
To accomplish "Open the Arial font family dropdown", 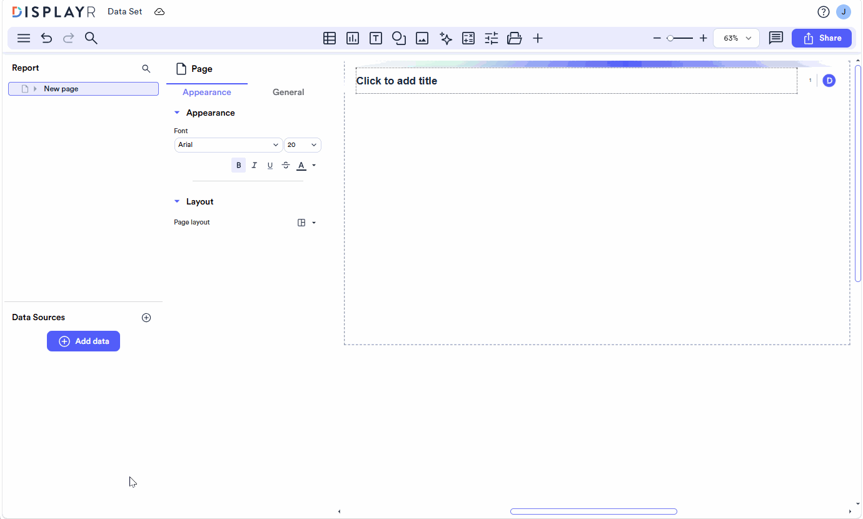I will click(228, 144).
